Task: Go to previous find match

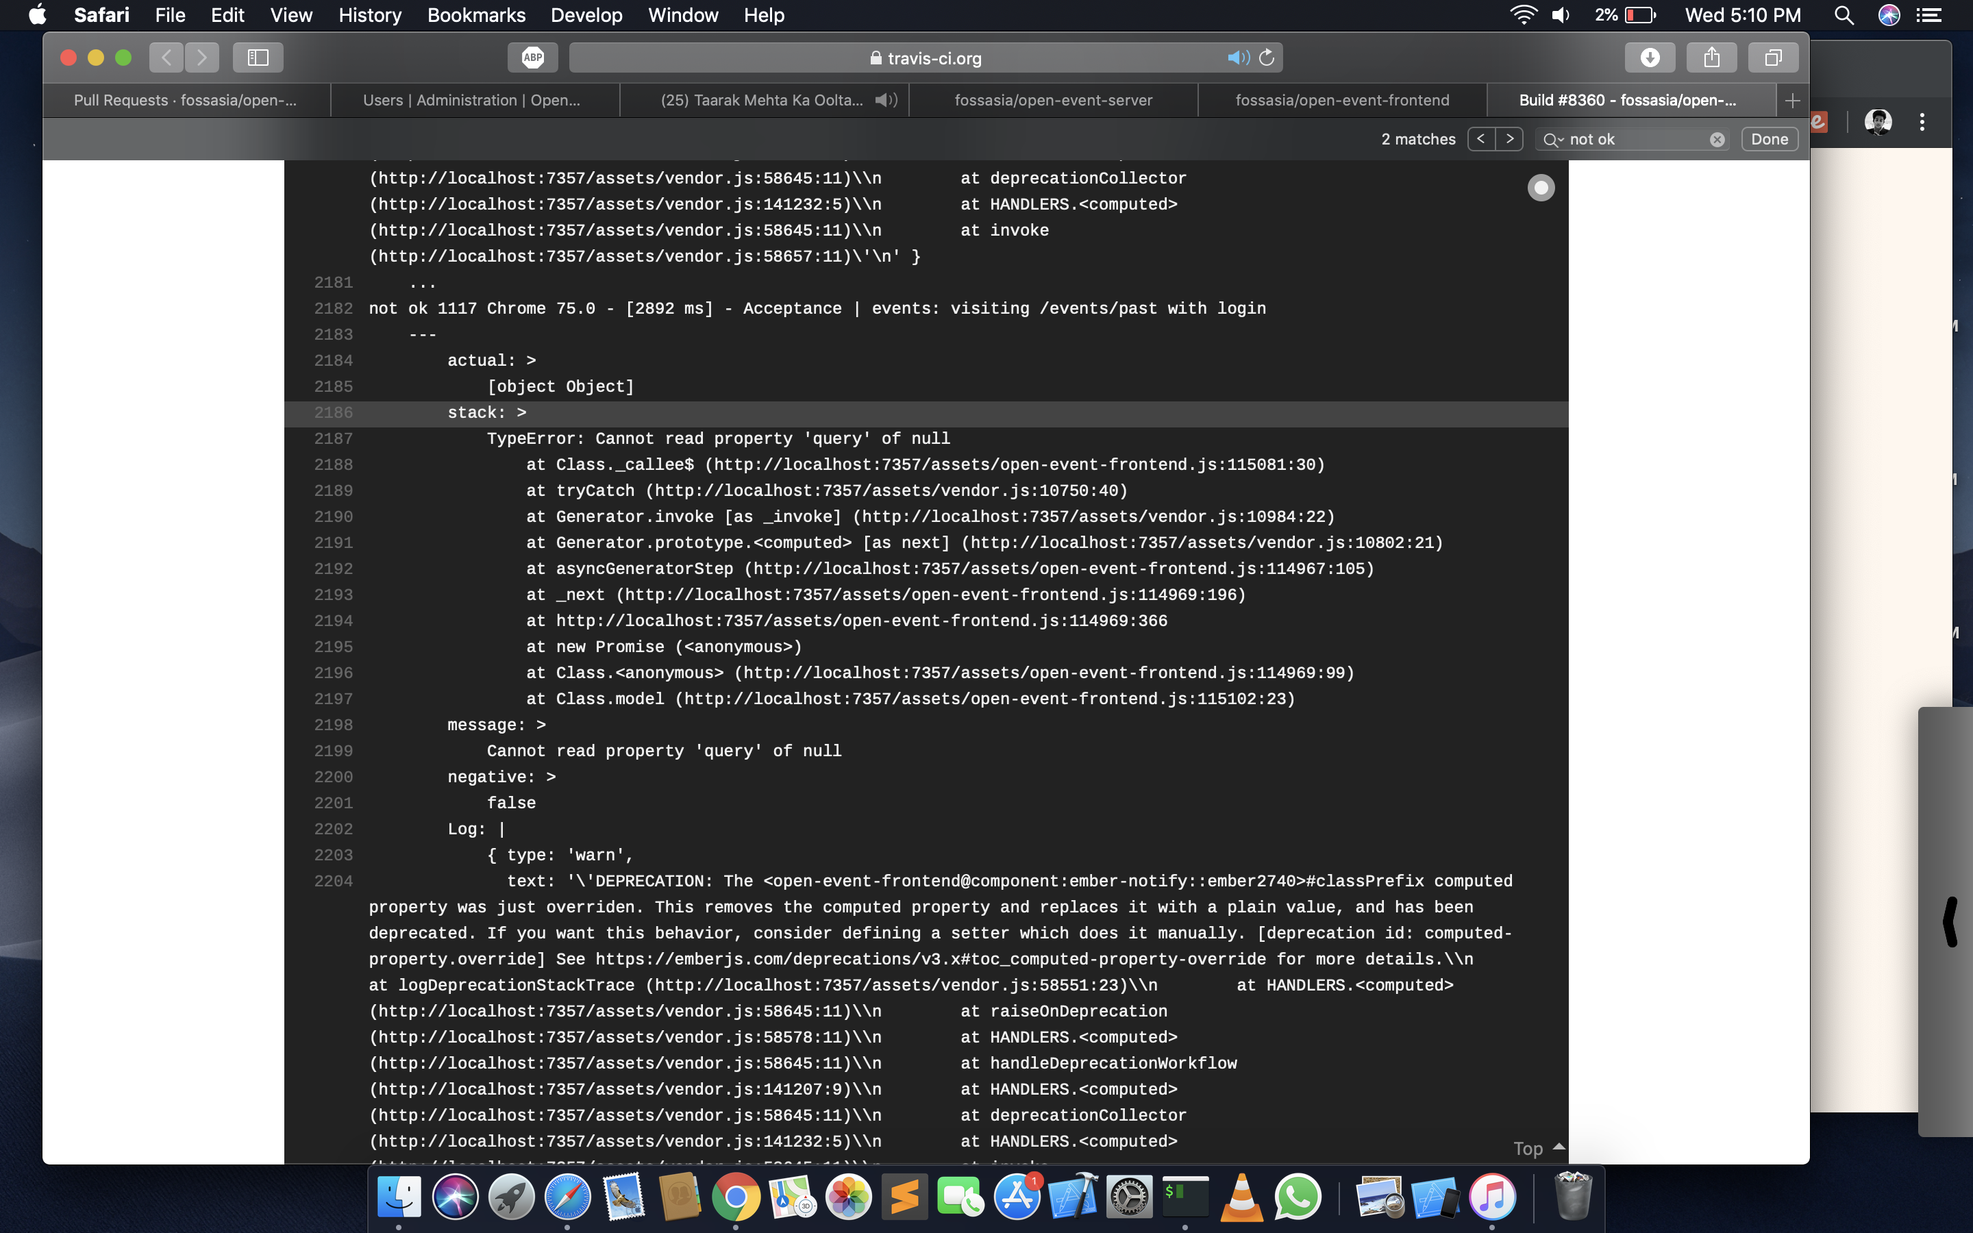Action: pyautogui.click(x=1480, y=138)
